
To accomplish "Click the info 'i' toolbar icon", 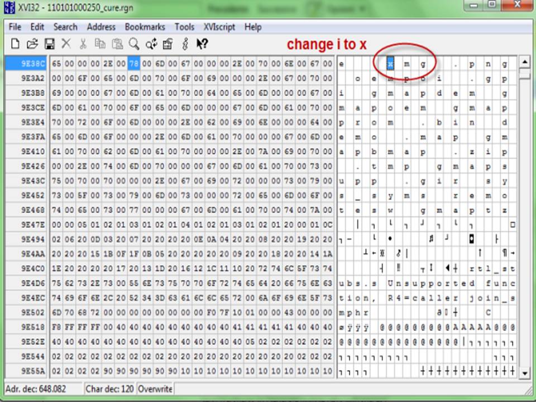I will (185, 44).
